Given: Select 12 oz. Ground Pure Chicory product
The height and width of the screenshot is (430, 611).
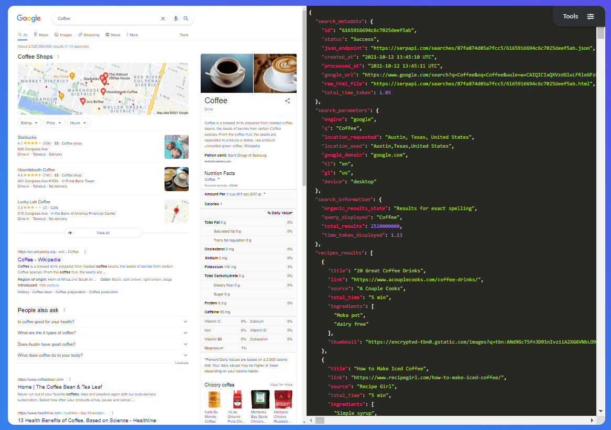Looking at the screenshot, I should (x=236, y=406).
